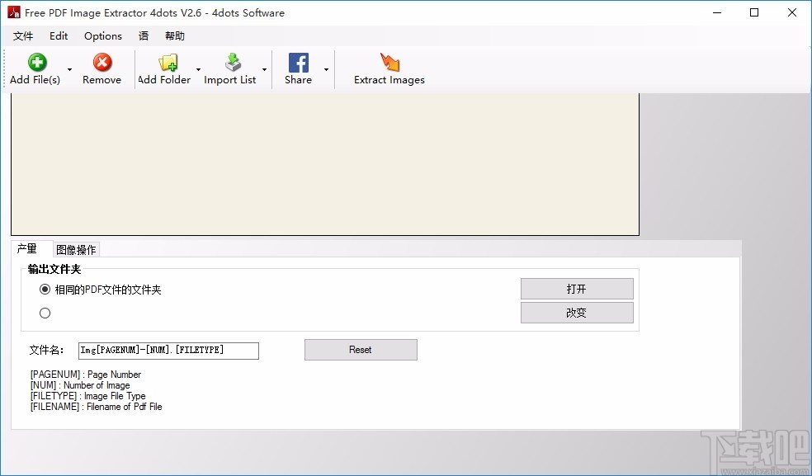
Task: Click the Extract Images icon
Action: 389,62
